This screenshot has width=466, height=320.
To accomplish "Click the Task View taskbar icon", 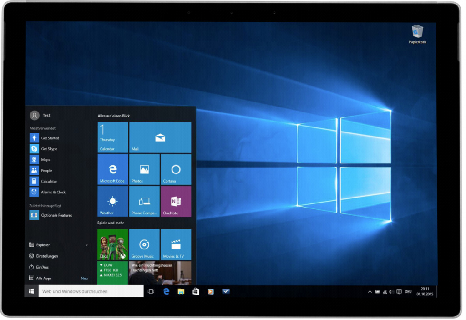I will click(151, 291).
